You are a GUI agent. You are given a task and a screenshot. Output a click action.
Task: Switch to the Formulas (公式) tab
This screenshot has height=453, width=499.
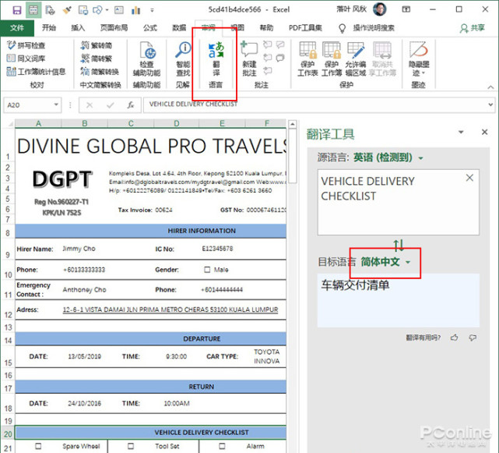click(x=150, y=28)
